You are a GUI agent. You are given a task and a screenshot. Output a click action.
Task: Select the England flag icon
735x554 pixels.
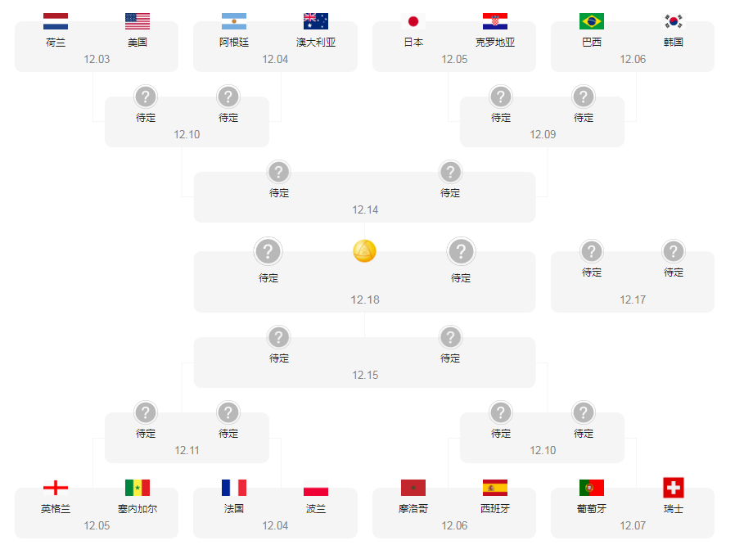coord(56,488)
